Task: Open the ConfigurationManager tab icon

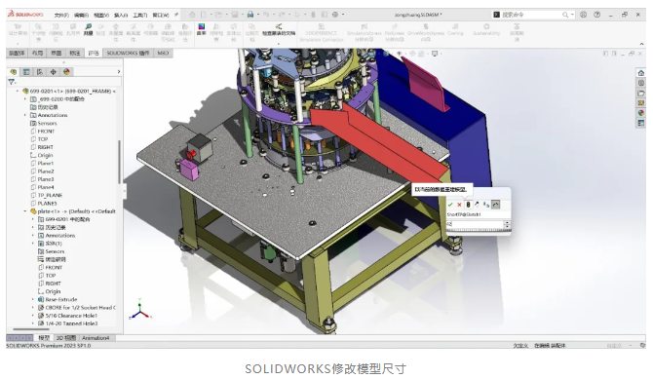Action: coord(40,72)
